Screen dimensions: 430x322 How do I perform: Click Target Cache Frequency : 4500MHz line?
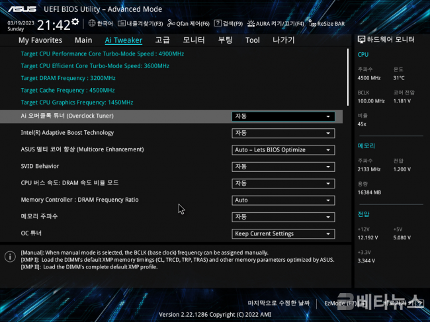click(67, 90)
